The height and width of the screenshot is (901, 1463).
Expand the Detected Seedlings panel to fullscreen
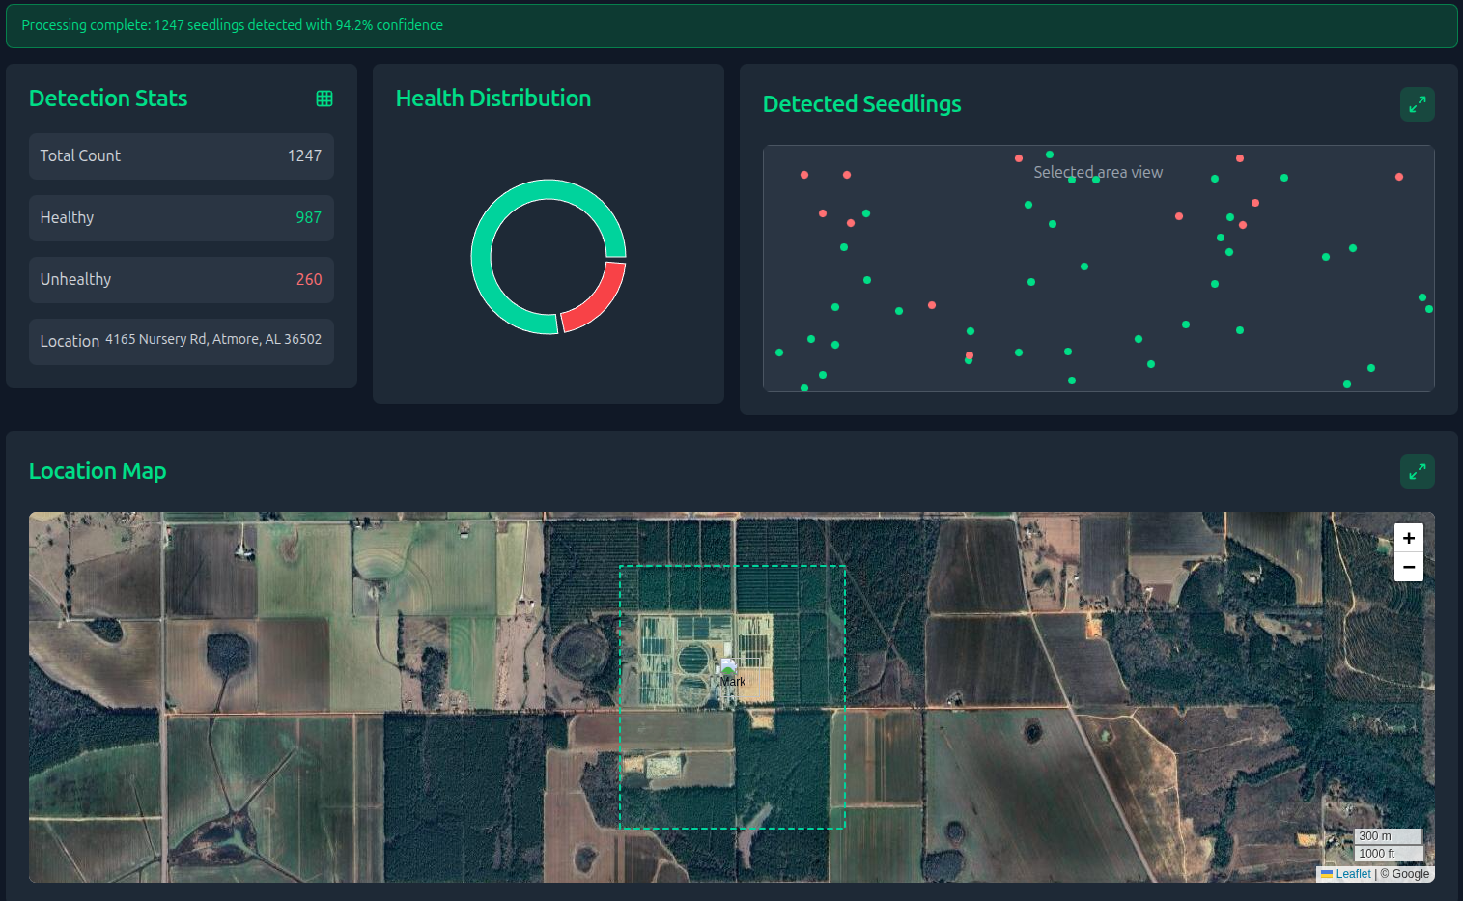coord(1417,104)
